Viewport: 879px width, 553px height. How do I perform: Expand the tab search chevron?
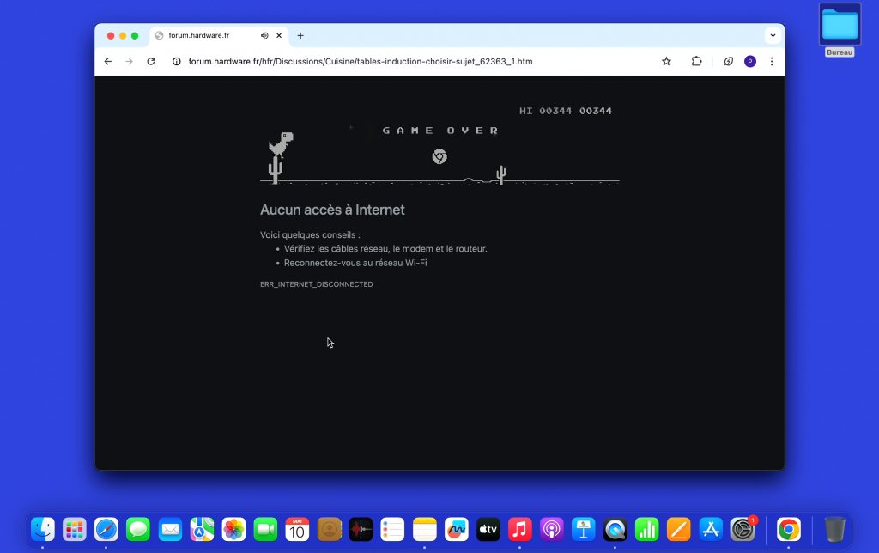pyautogui.click(x=773, y=36)
